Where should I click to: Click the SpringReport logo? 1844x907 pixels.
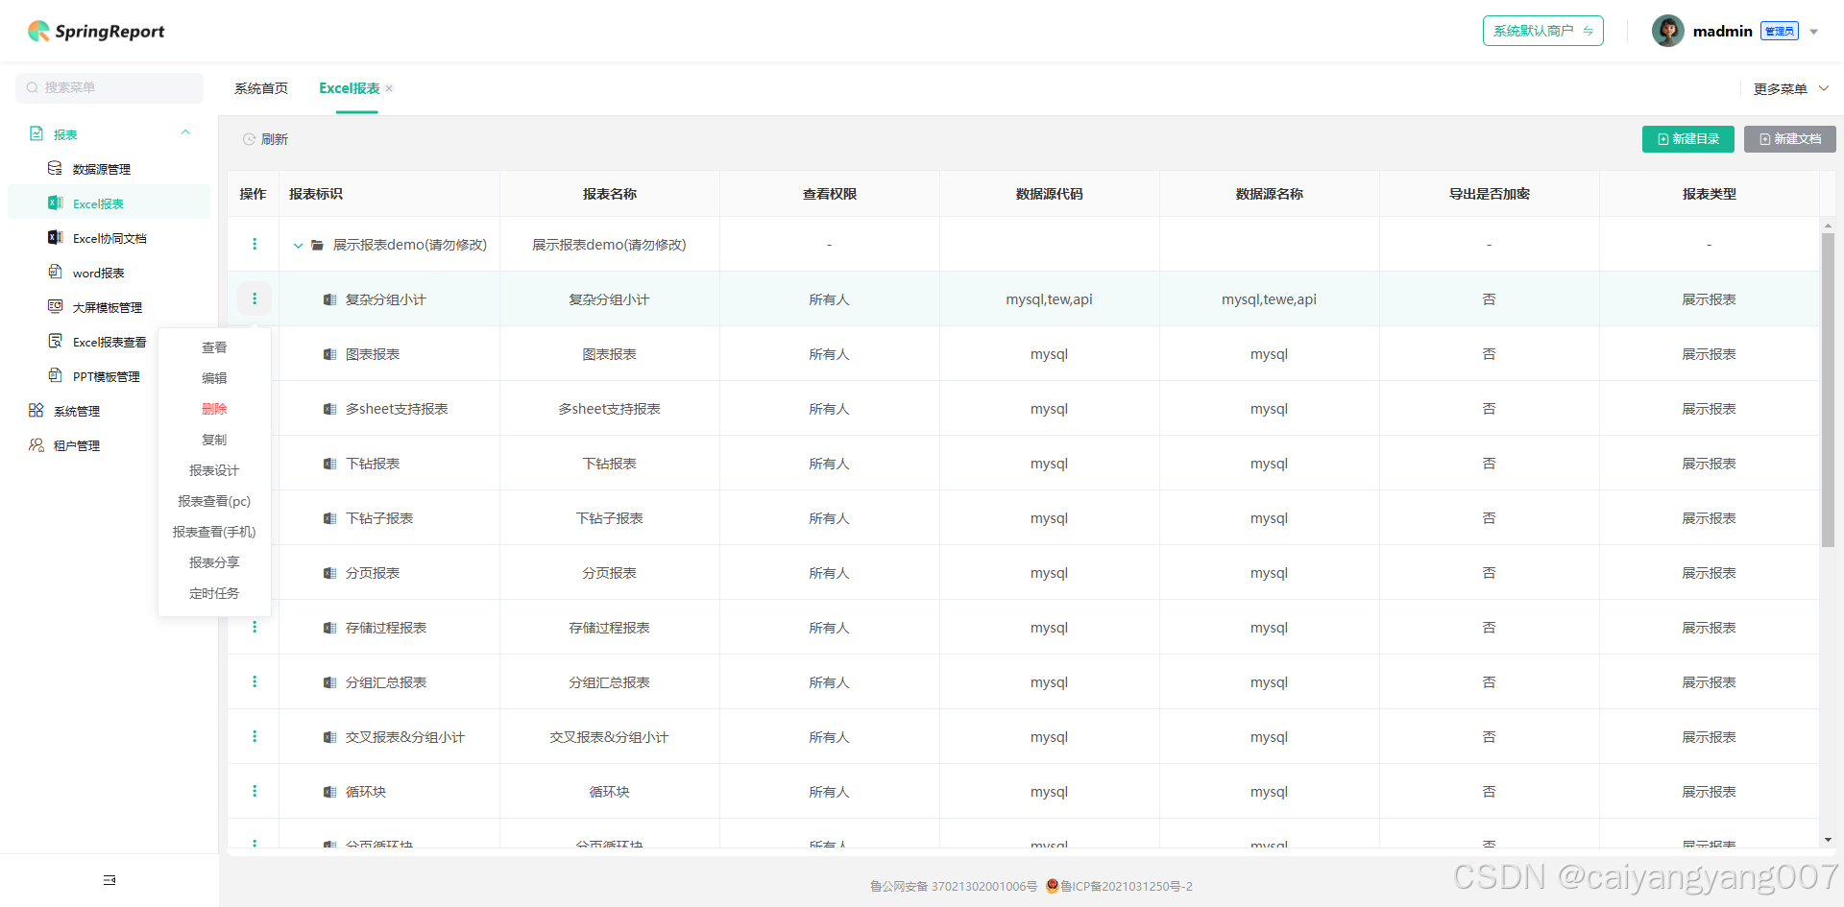95,31
